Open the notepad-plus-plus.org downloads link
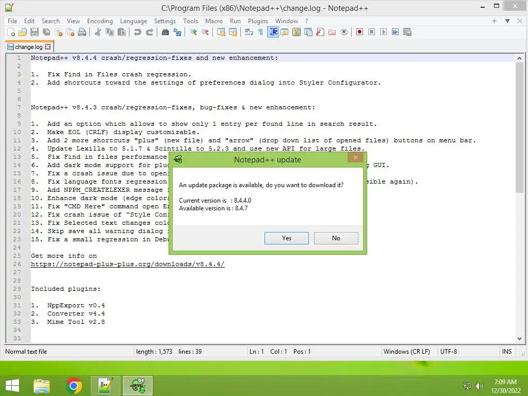 [128, 265]
